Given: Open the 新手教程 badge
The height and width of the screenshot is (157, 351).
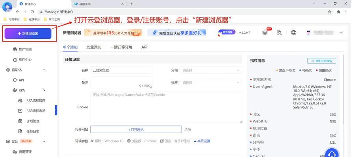Looking at the screenshot, I should point(227,33).
